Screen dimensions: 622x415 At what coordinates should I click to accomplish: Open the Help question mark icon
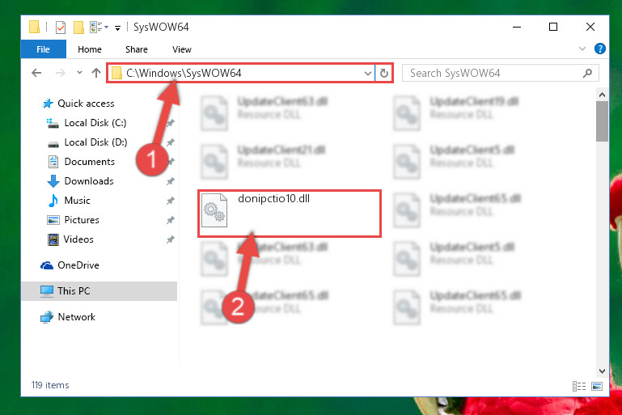[600, 49]
